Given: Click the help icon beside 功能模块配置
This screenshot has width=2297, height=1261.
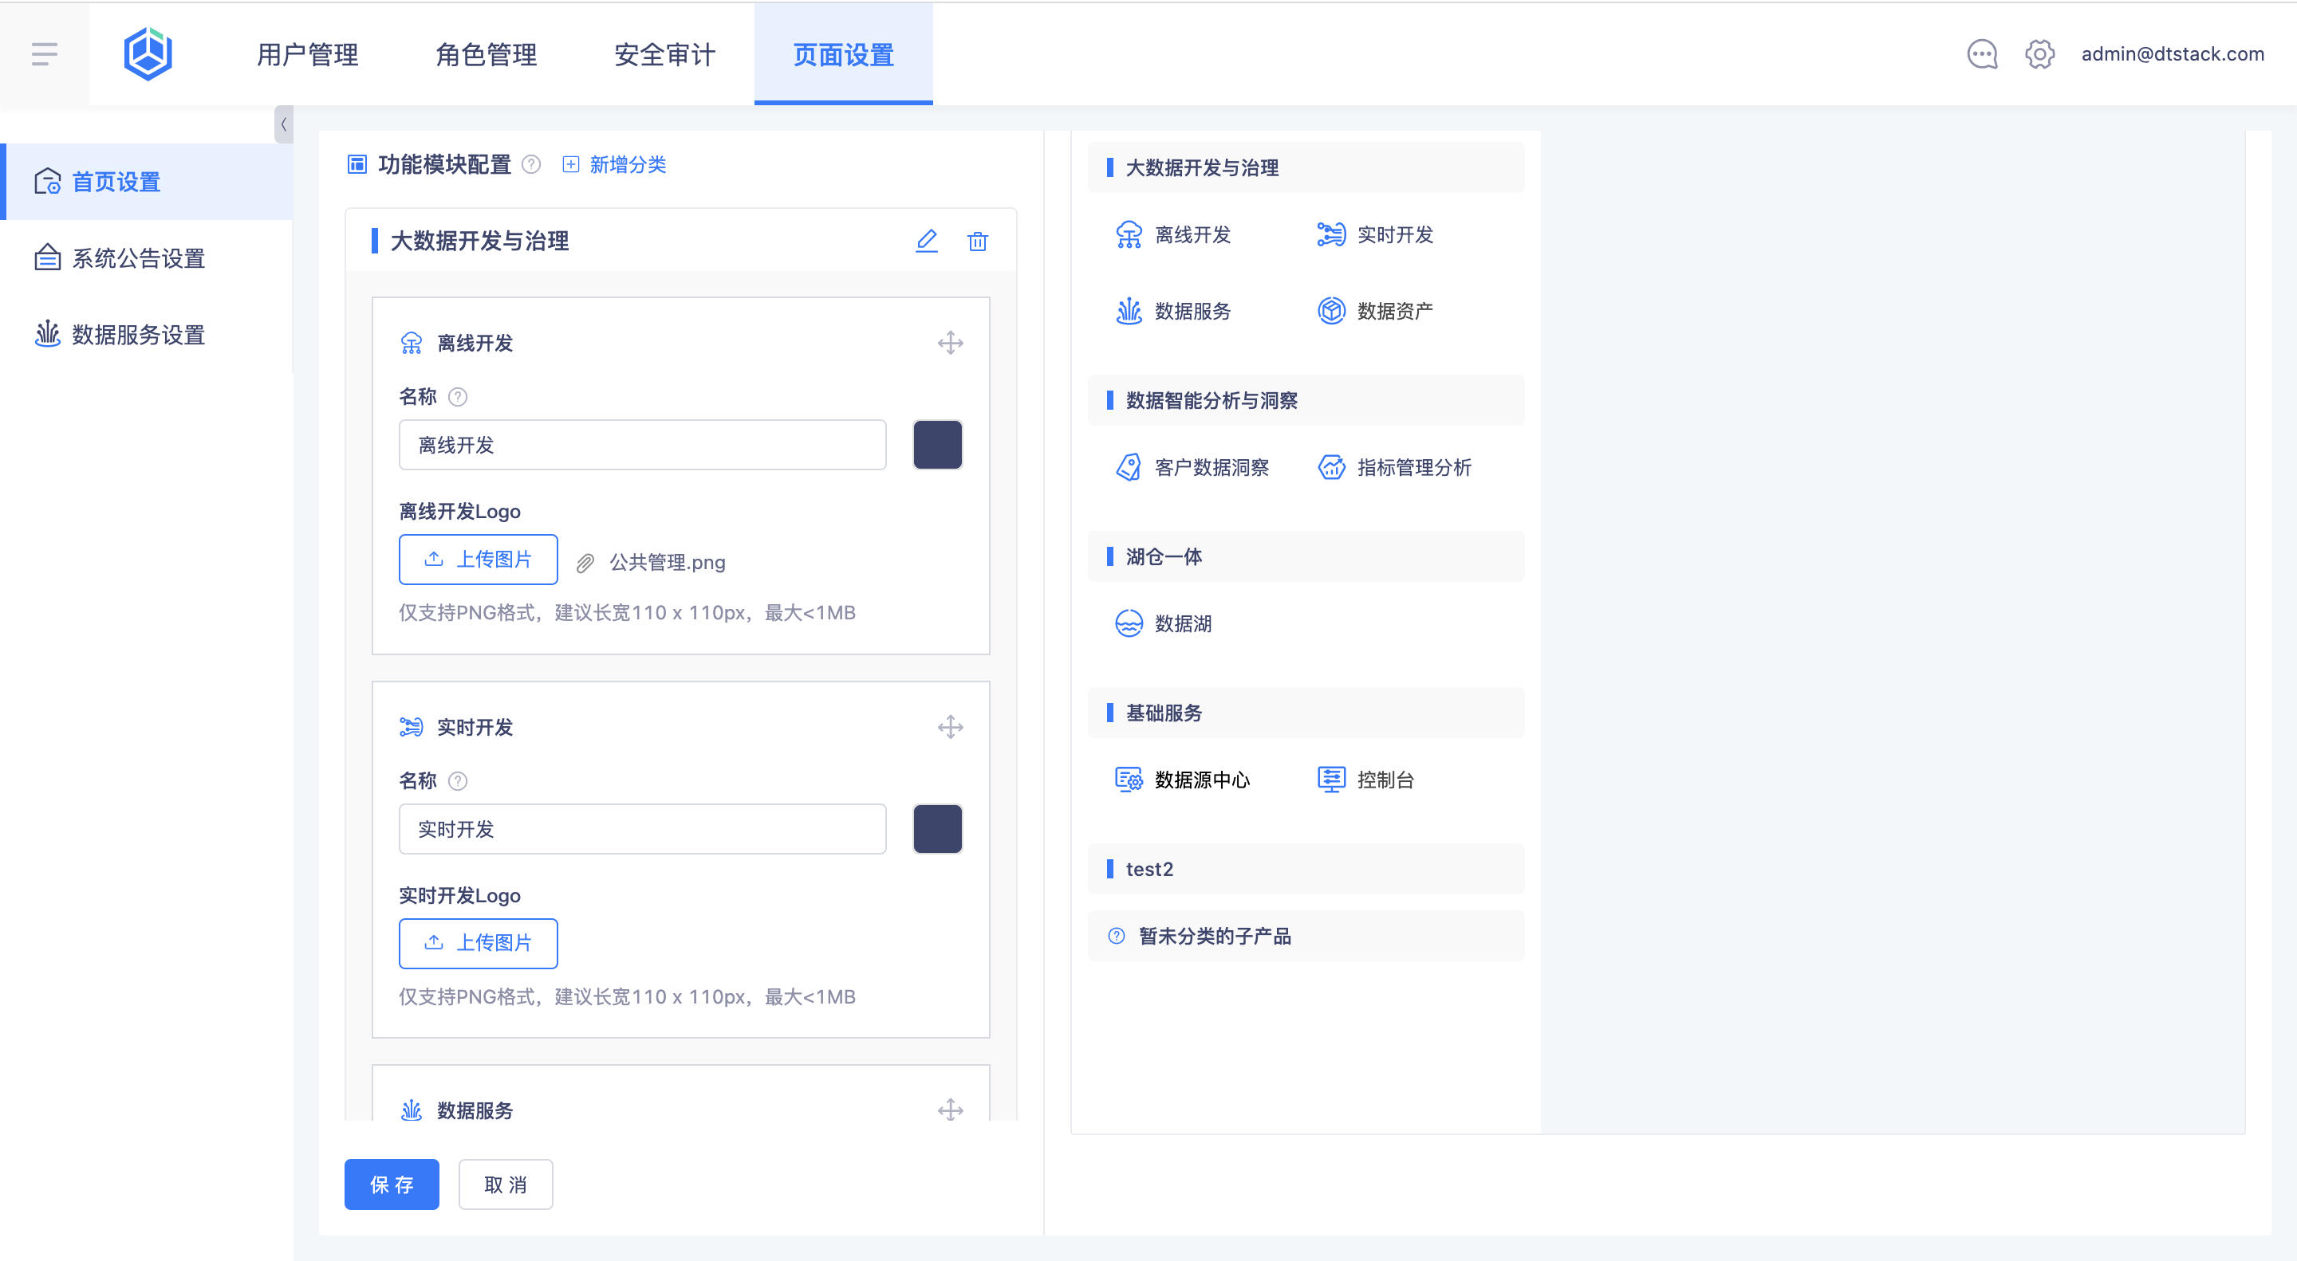Looking at the screenshot, I should point(531,164).
